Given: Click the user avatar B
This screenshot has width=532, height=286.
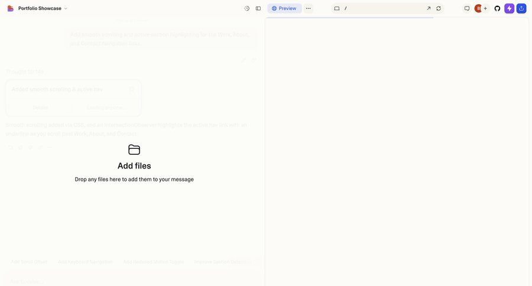Looking at the screenshot, I should point(478,8).
